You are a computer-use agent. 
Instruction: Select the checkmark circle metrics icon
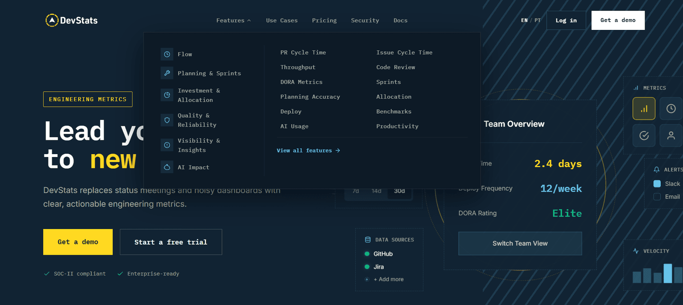click(644, 136)
